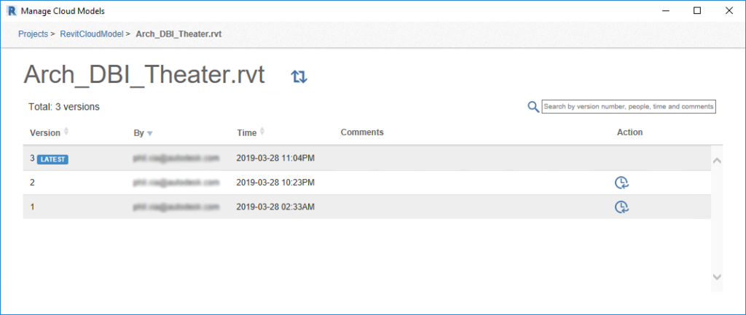Click the magnifier search icon
This screenshot has width=746, height=315.
click(533, 107)
